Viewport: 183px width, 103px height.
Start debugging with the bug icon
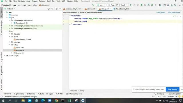coord(142,5)
